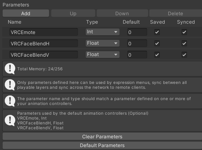Screen dimensions: 202x150
Task: Click the Parameters section heading
Action: [x=16, y=5]
